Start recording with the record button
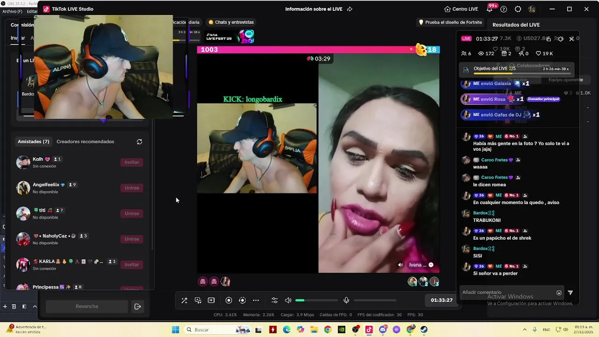599x337 pixels. point(229,300)
